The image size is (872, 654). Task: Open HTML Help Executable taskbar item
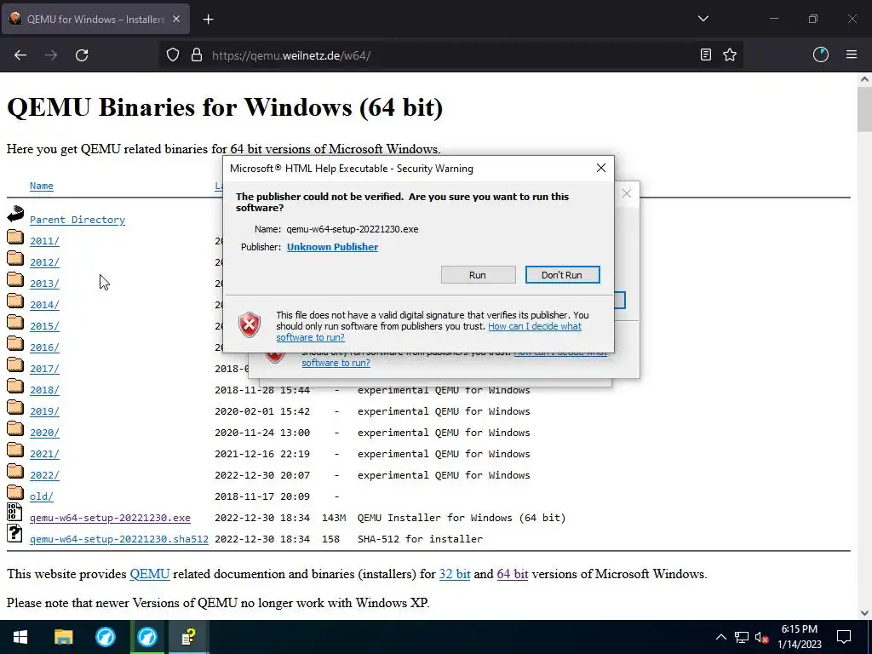(x=188, y=637)
